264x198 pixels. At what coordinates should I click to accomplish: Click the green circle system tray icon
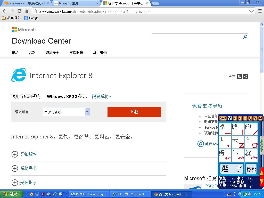[x=245, y=194]
